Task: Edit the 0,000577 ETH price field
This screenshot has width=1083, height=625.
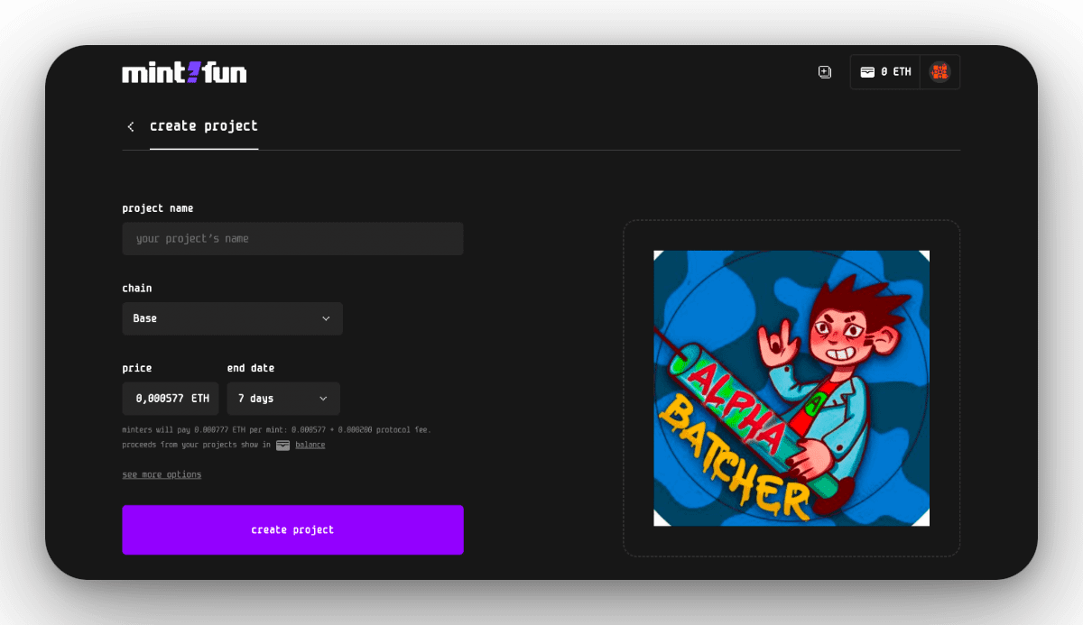Action: tap(171, 399)
